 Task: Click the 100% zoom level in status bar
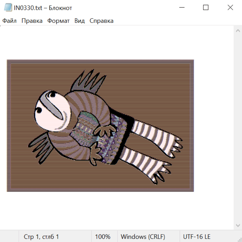(x=103, y=237)
